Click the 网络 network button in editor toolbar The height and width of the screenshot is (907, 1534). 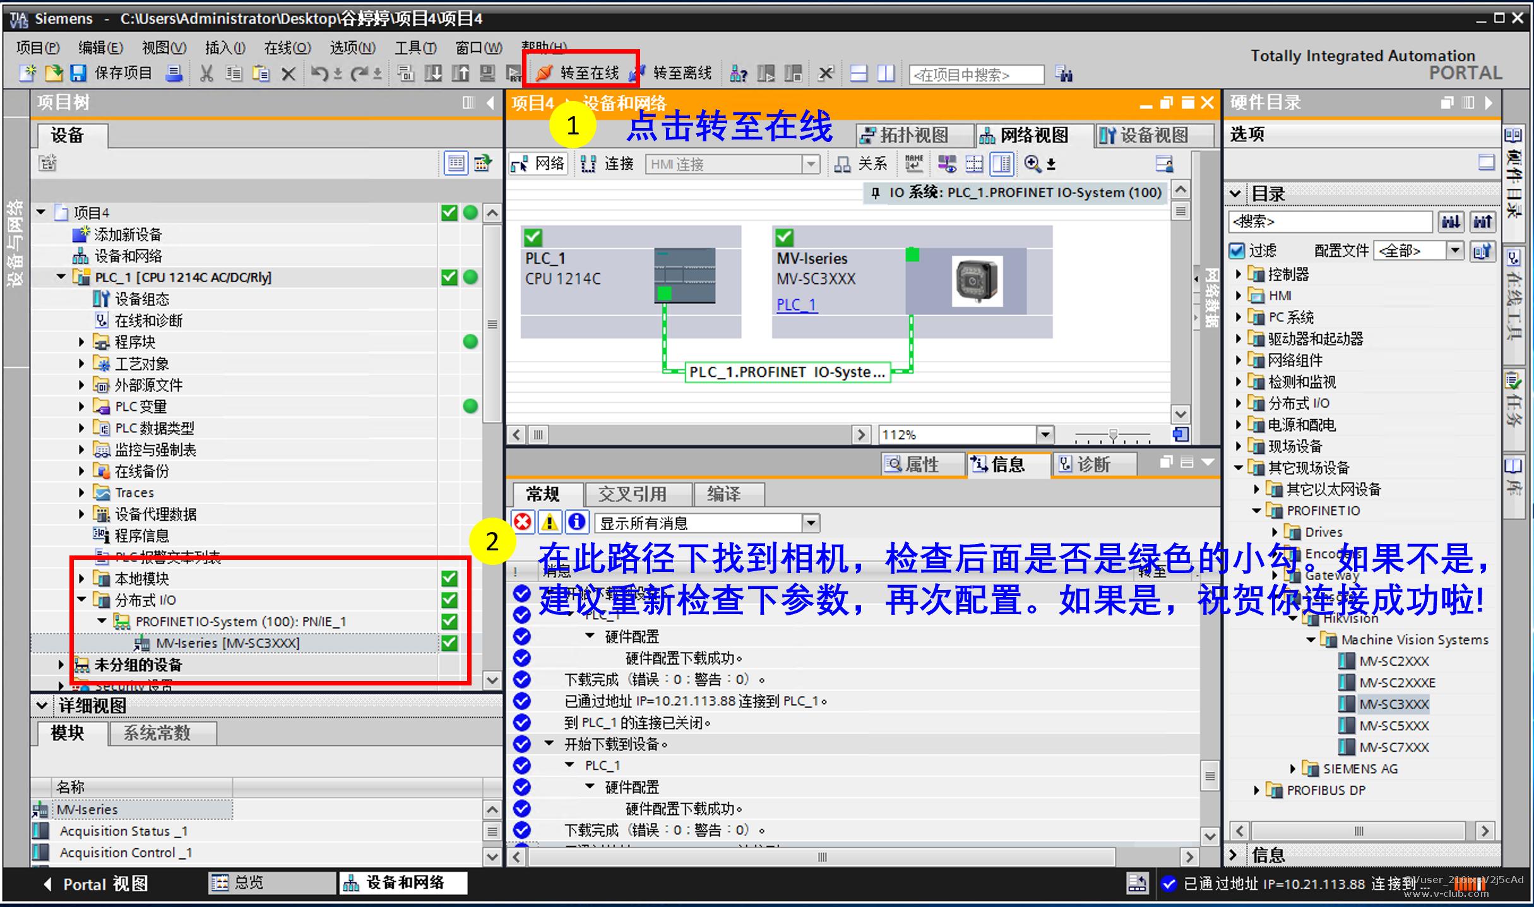click(x=538, y=164)
